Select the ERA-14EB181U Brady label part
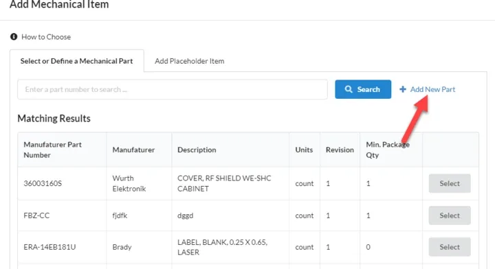This screenshot has height=269, width=495. [x=450, y=247]
